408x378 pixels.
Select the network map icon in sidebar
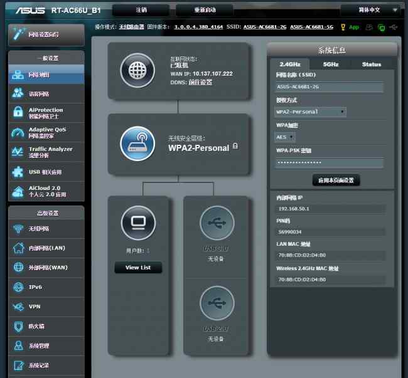[18, 75]
